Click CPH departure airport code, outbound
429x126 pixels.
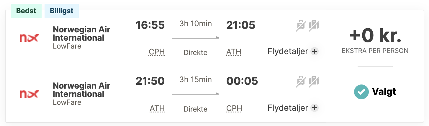157,52
